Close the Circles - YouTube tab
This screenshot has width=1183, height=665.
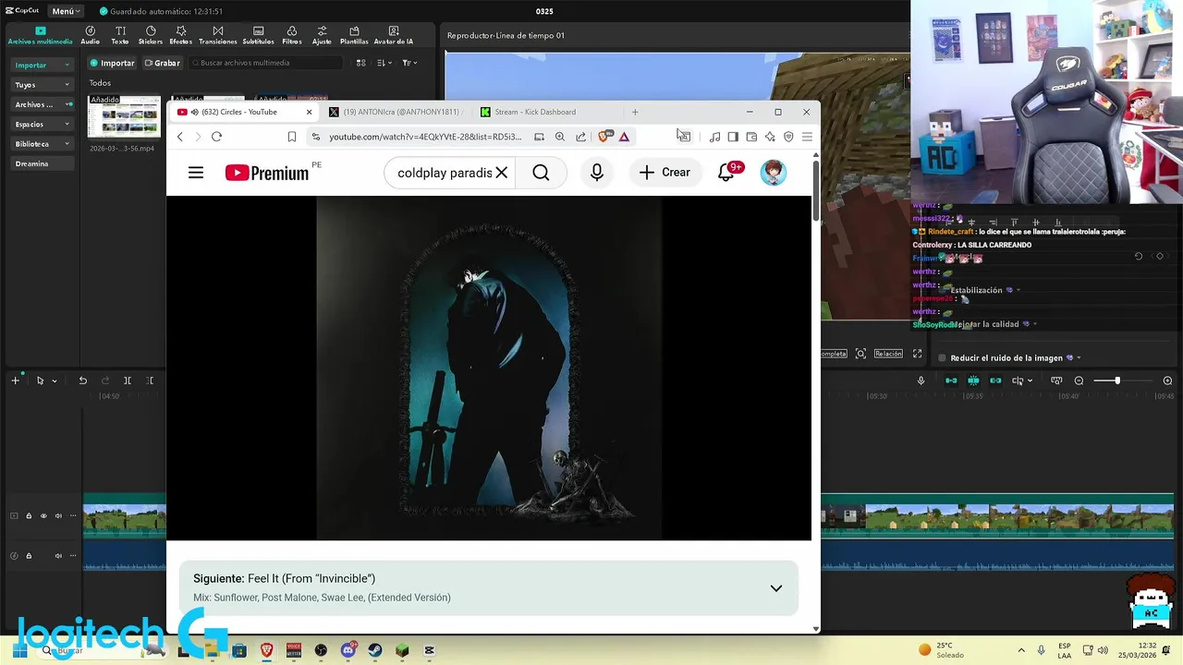pyautogui.click(x=310, y=112)
